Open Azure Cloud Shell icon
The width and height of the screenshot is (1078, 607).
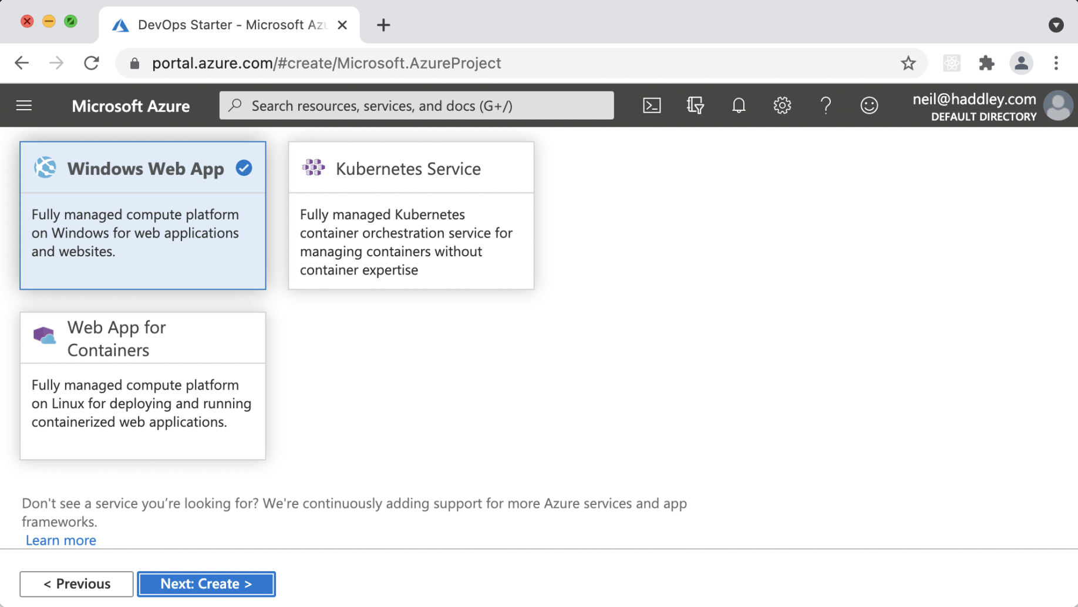[x=652, y=106]
